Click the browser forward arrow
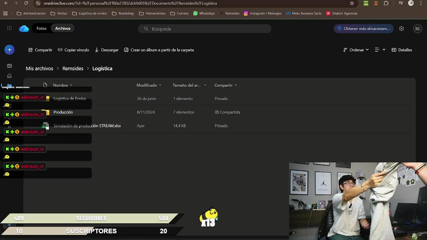Image resolution: width=427 pixels, height=240 pixels. tap(16, 3)
